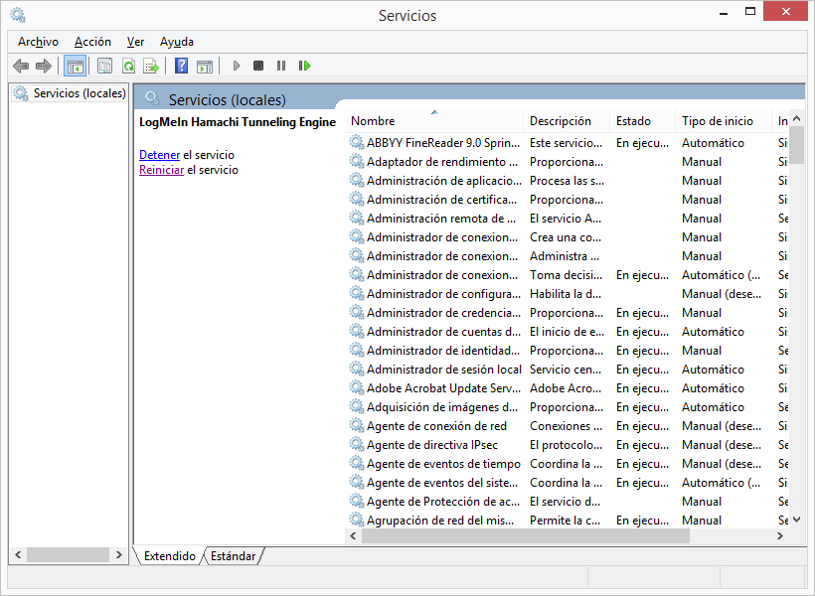Sort services by the Tipo de inicio column

pyautogui.click(x=717, y=121)
